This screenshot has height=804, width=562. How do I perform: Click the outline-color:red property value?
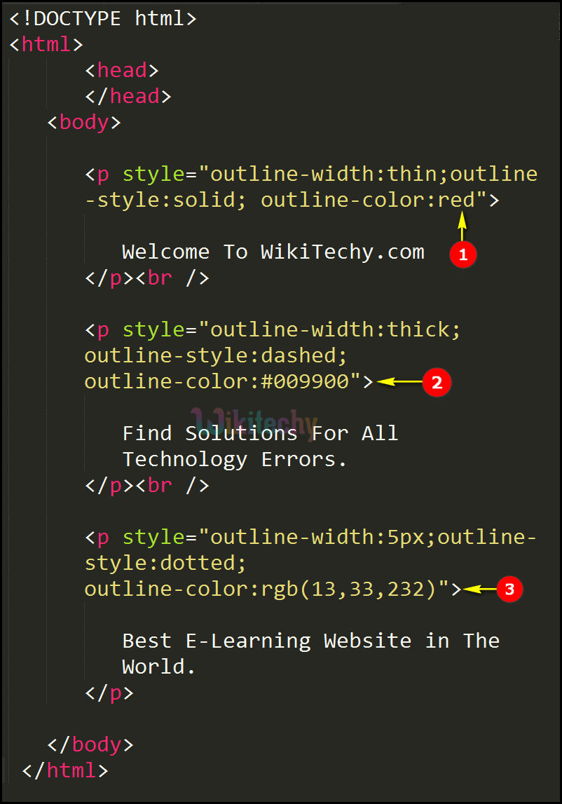point(368,200)
